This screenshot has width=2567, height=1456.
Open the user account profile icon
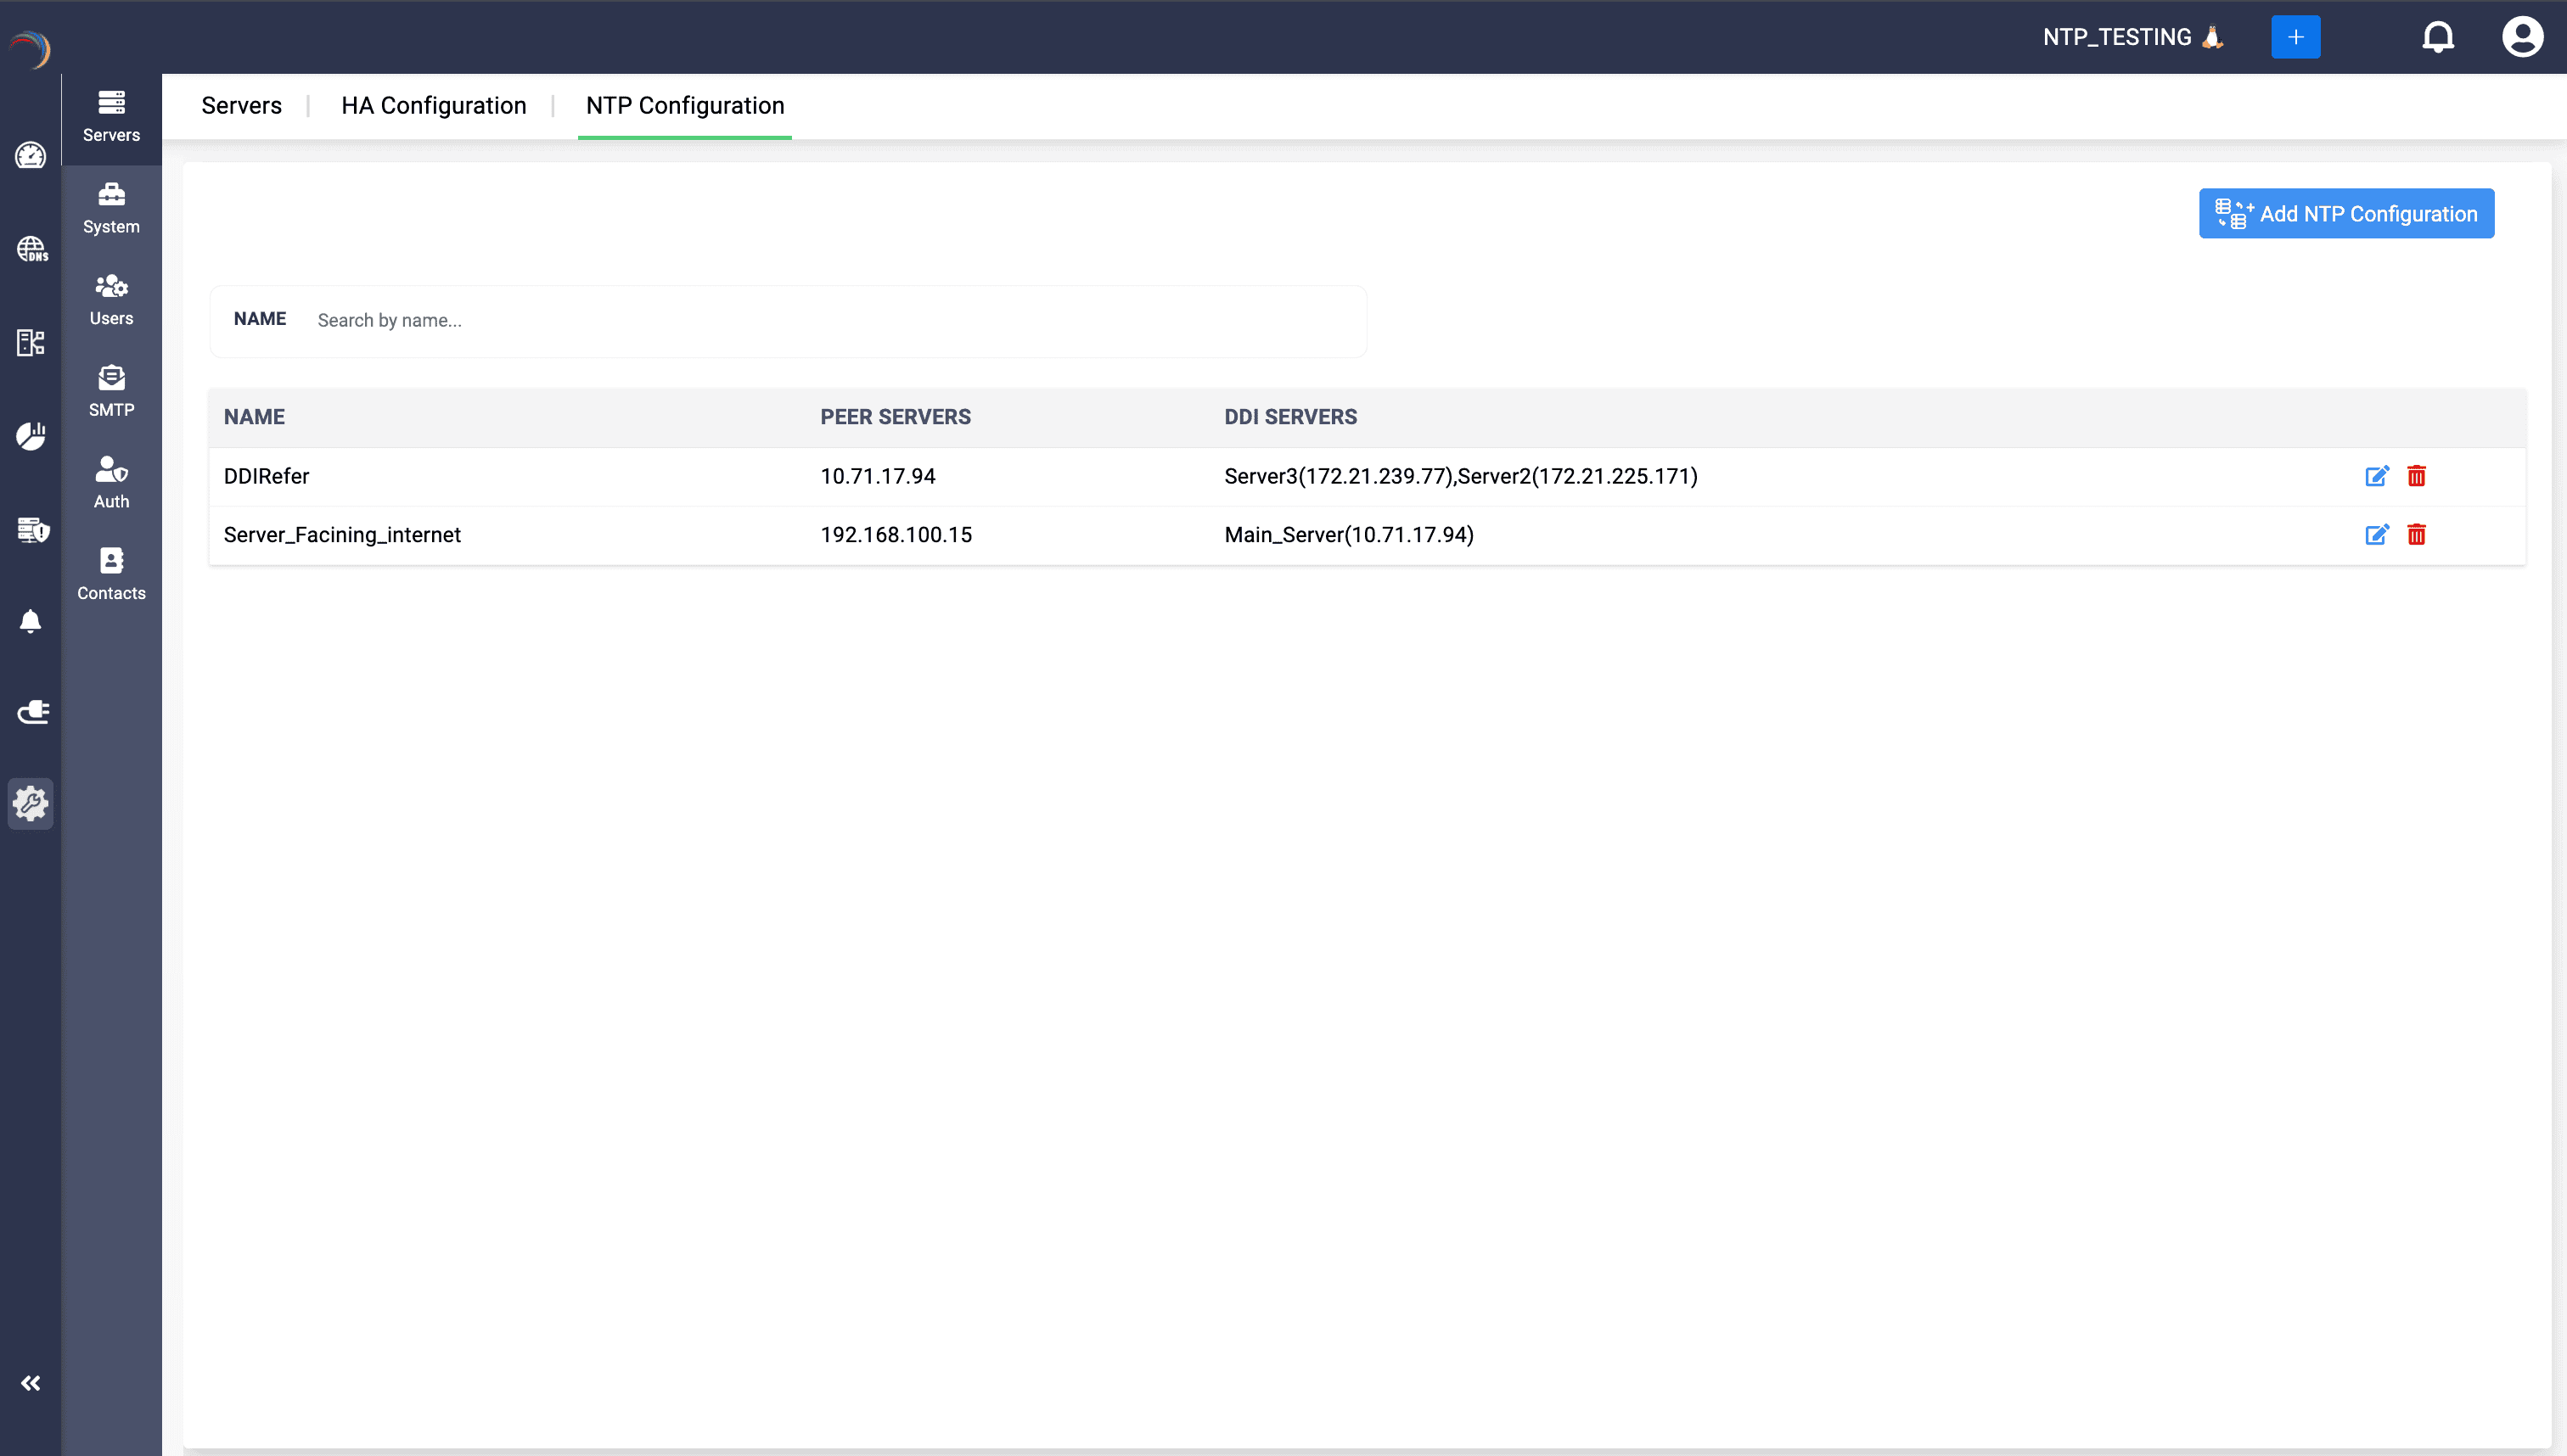[2523, 36]
